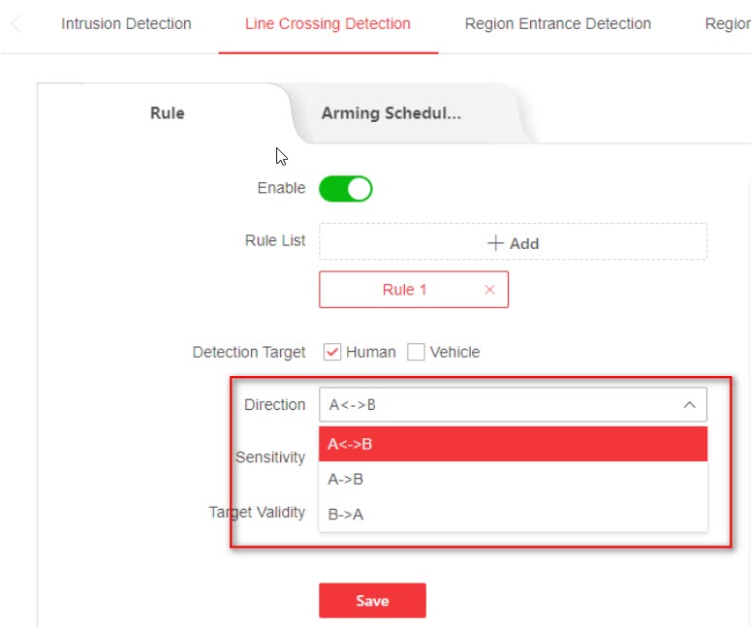The height and width of the screenshot is (627, 751).
Task: Select the Line Crossing Detection tab
Action: [x=328, y=24]
